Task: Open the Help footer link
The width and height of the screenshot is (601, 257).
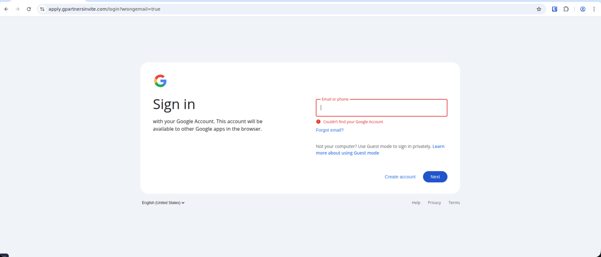Action: pyautogui.click(x=416, y=203)
